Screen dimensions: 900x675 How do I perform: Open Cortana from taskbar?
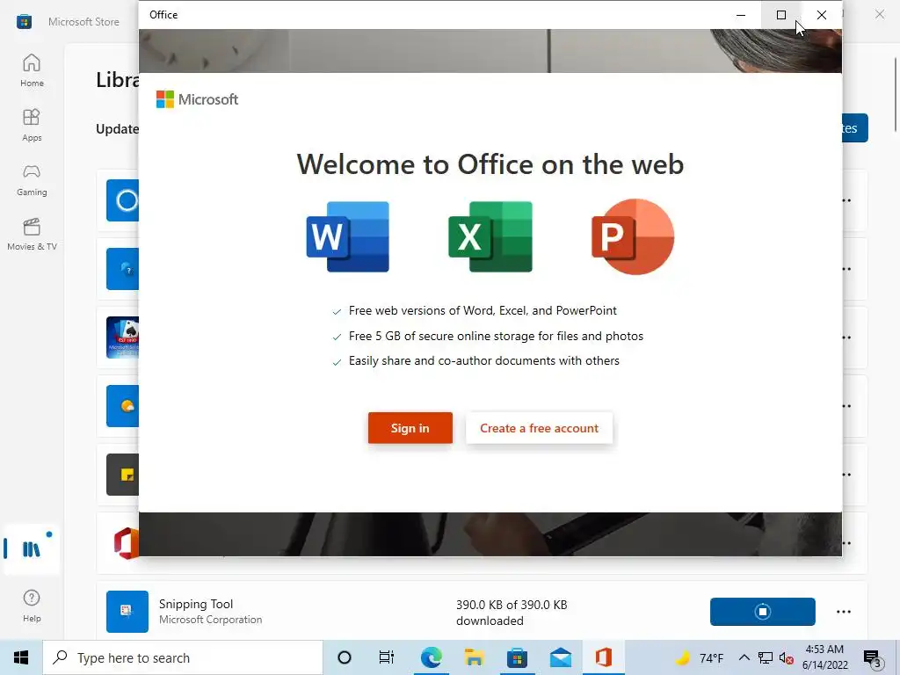click(x=345, y=657)
